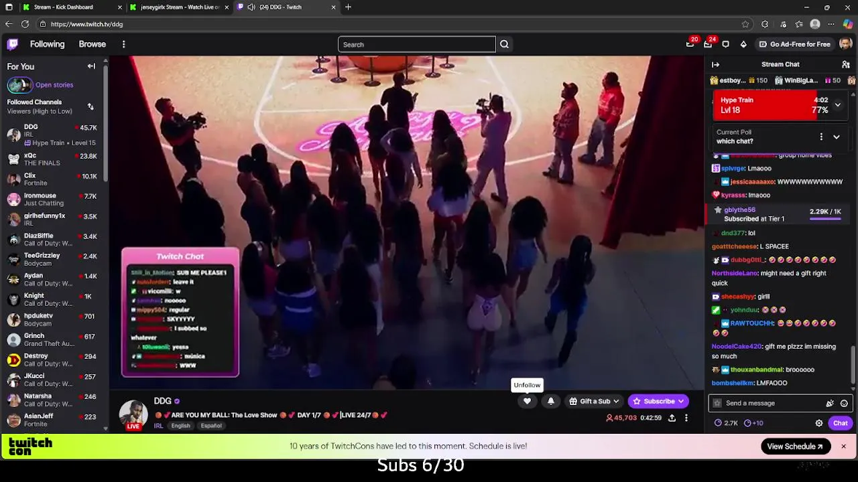
Task: Collapse the Stream Chat panel
Action: [x=715, y=64]
